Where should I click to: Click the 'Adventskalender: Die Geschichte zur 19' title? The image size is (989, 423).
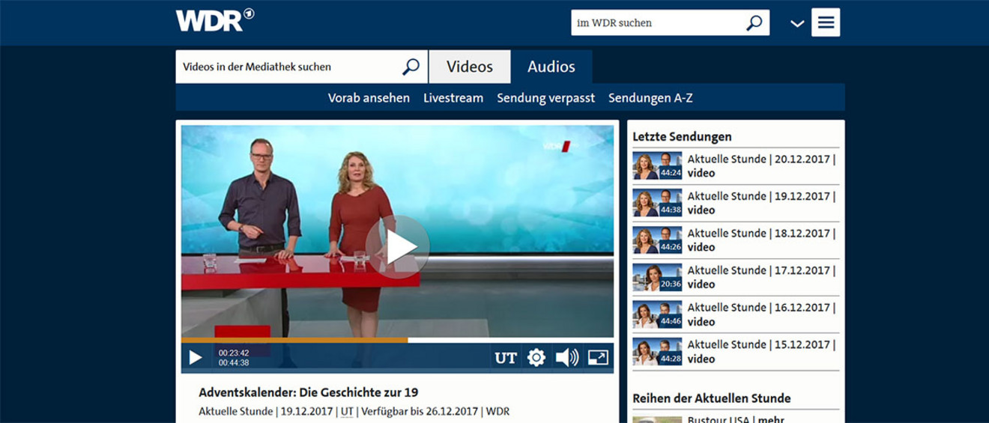pos(308,392)
